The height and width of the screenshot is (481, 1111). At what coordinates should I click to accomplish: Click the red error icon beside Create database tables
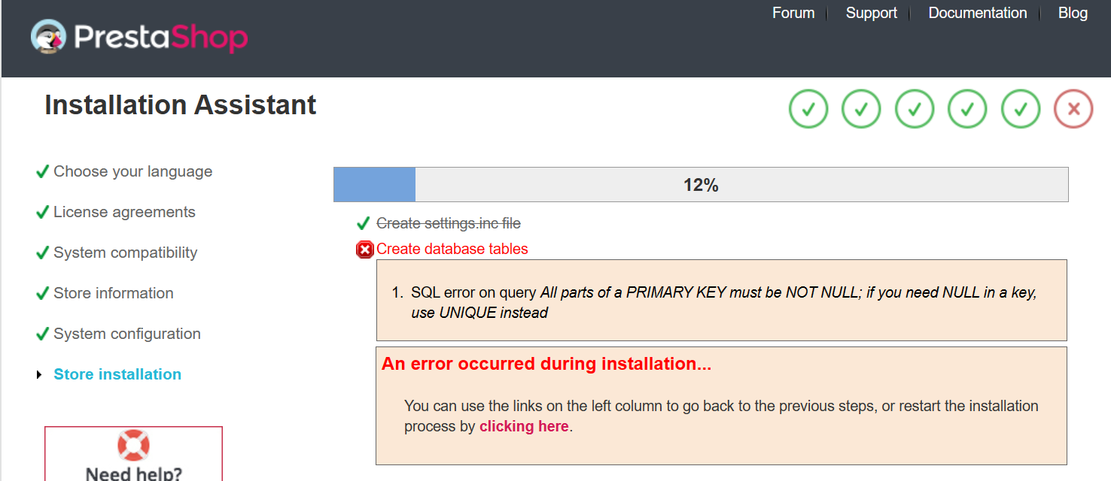365,250
